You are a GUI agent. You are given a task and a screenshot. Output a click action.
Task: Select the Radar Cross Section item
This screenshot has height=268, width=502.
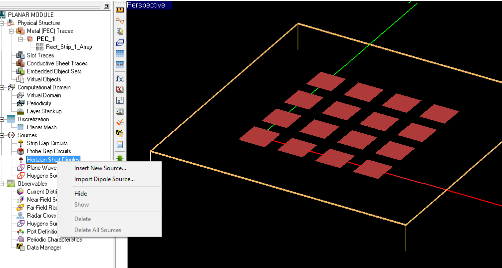(41, 216)
